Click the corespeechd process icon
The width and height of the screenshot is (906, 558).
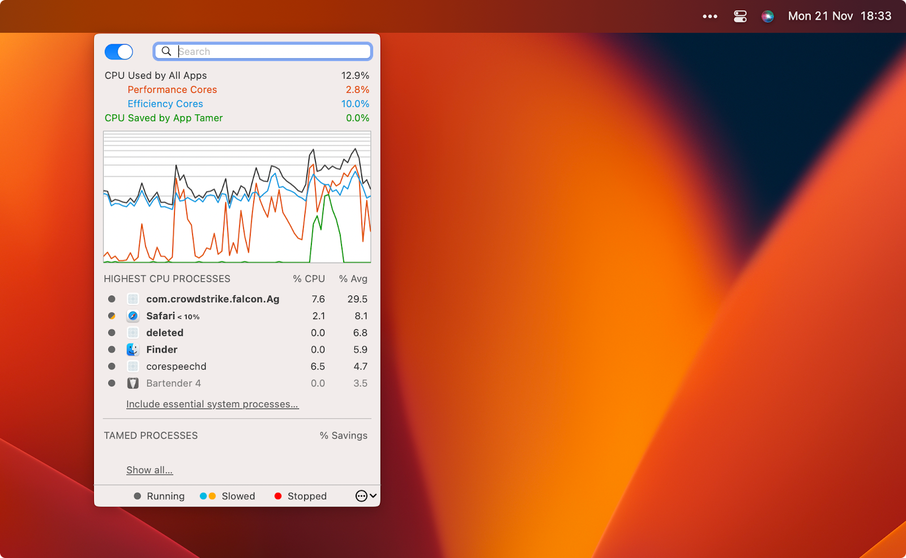pyautogui.click(x=133, y=367)
